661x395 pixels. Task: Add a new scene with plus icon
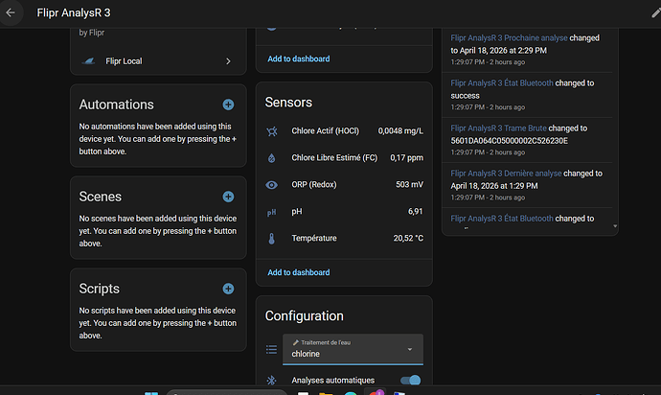pos(228,197)
